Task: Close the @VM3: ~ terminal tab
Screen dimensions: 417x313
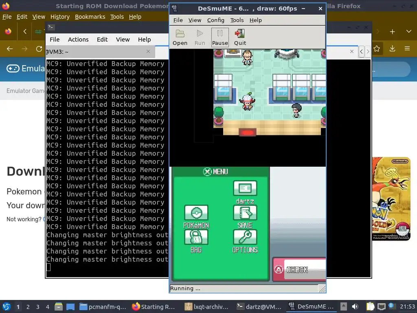Action: point(148,51)
